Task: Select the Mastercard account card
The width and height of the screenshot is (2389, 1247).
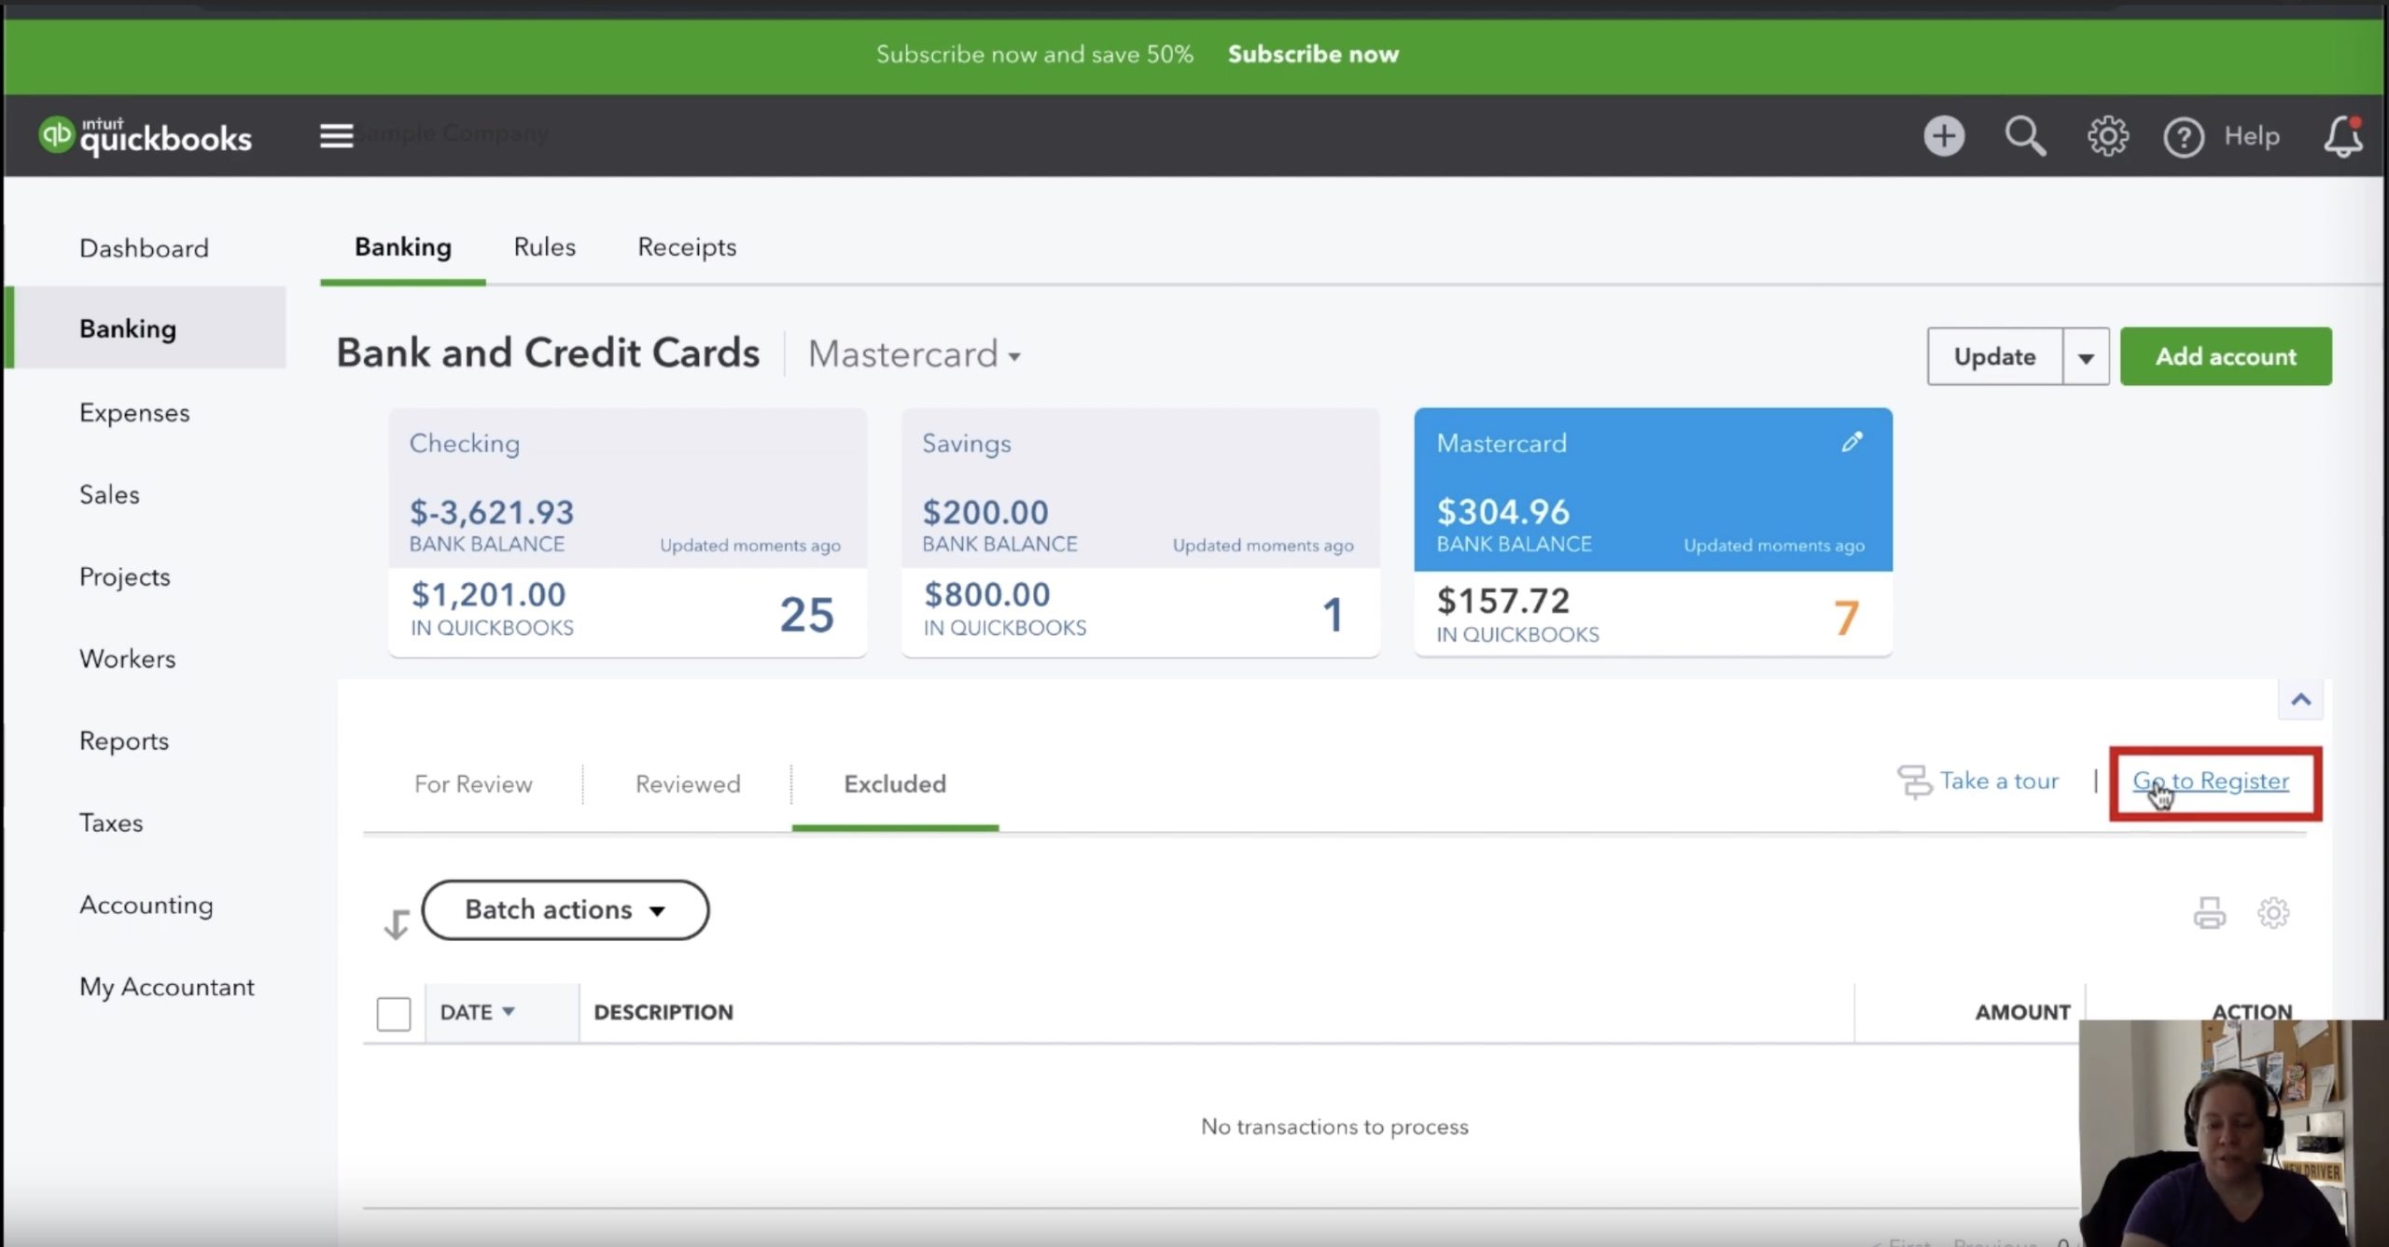Action: [x=1653, y=532]
